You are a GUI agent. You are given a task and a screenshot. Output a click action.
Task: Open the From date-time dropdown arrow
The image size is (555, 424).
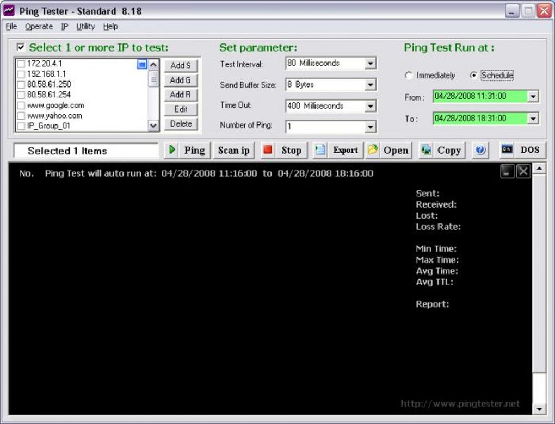533,96
